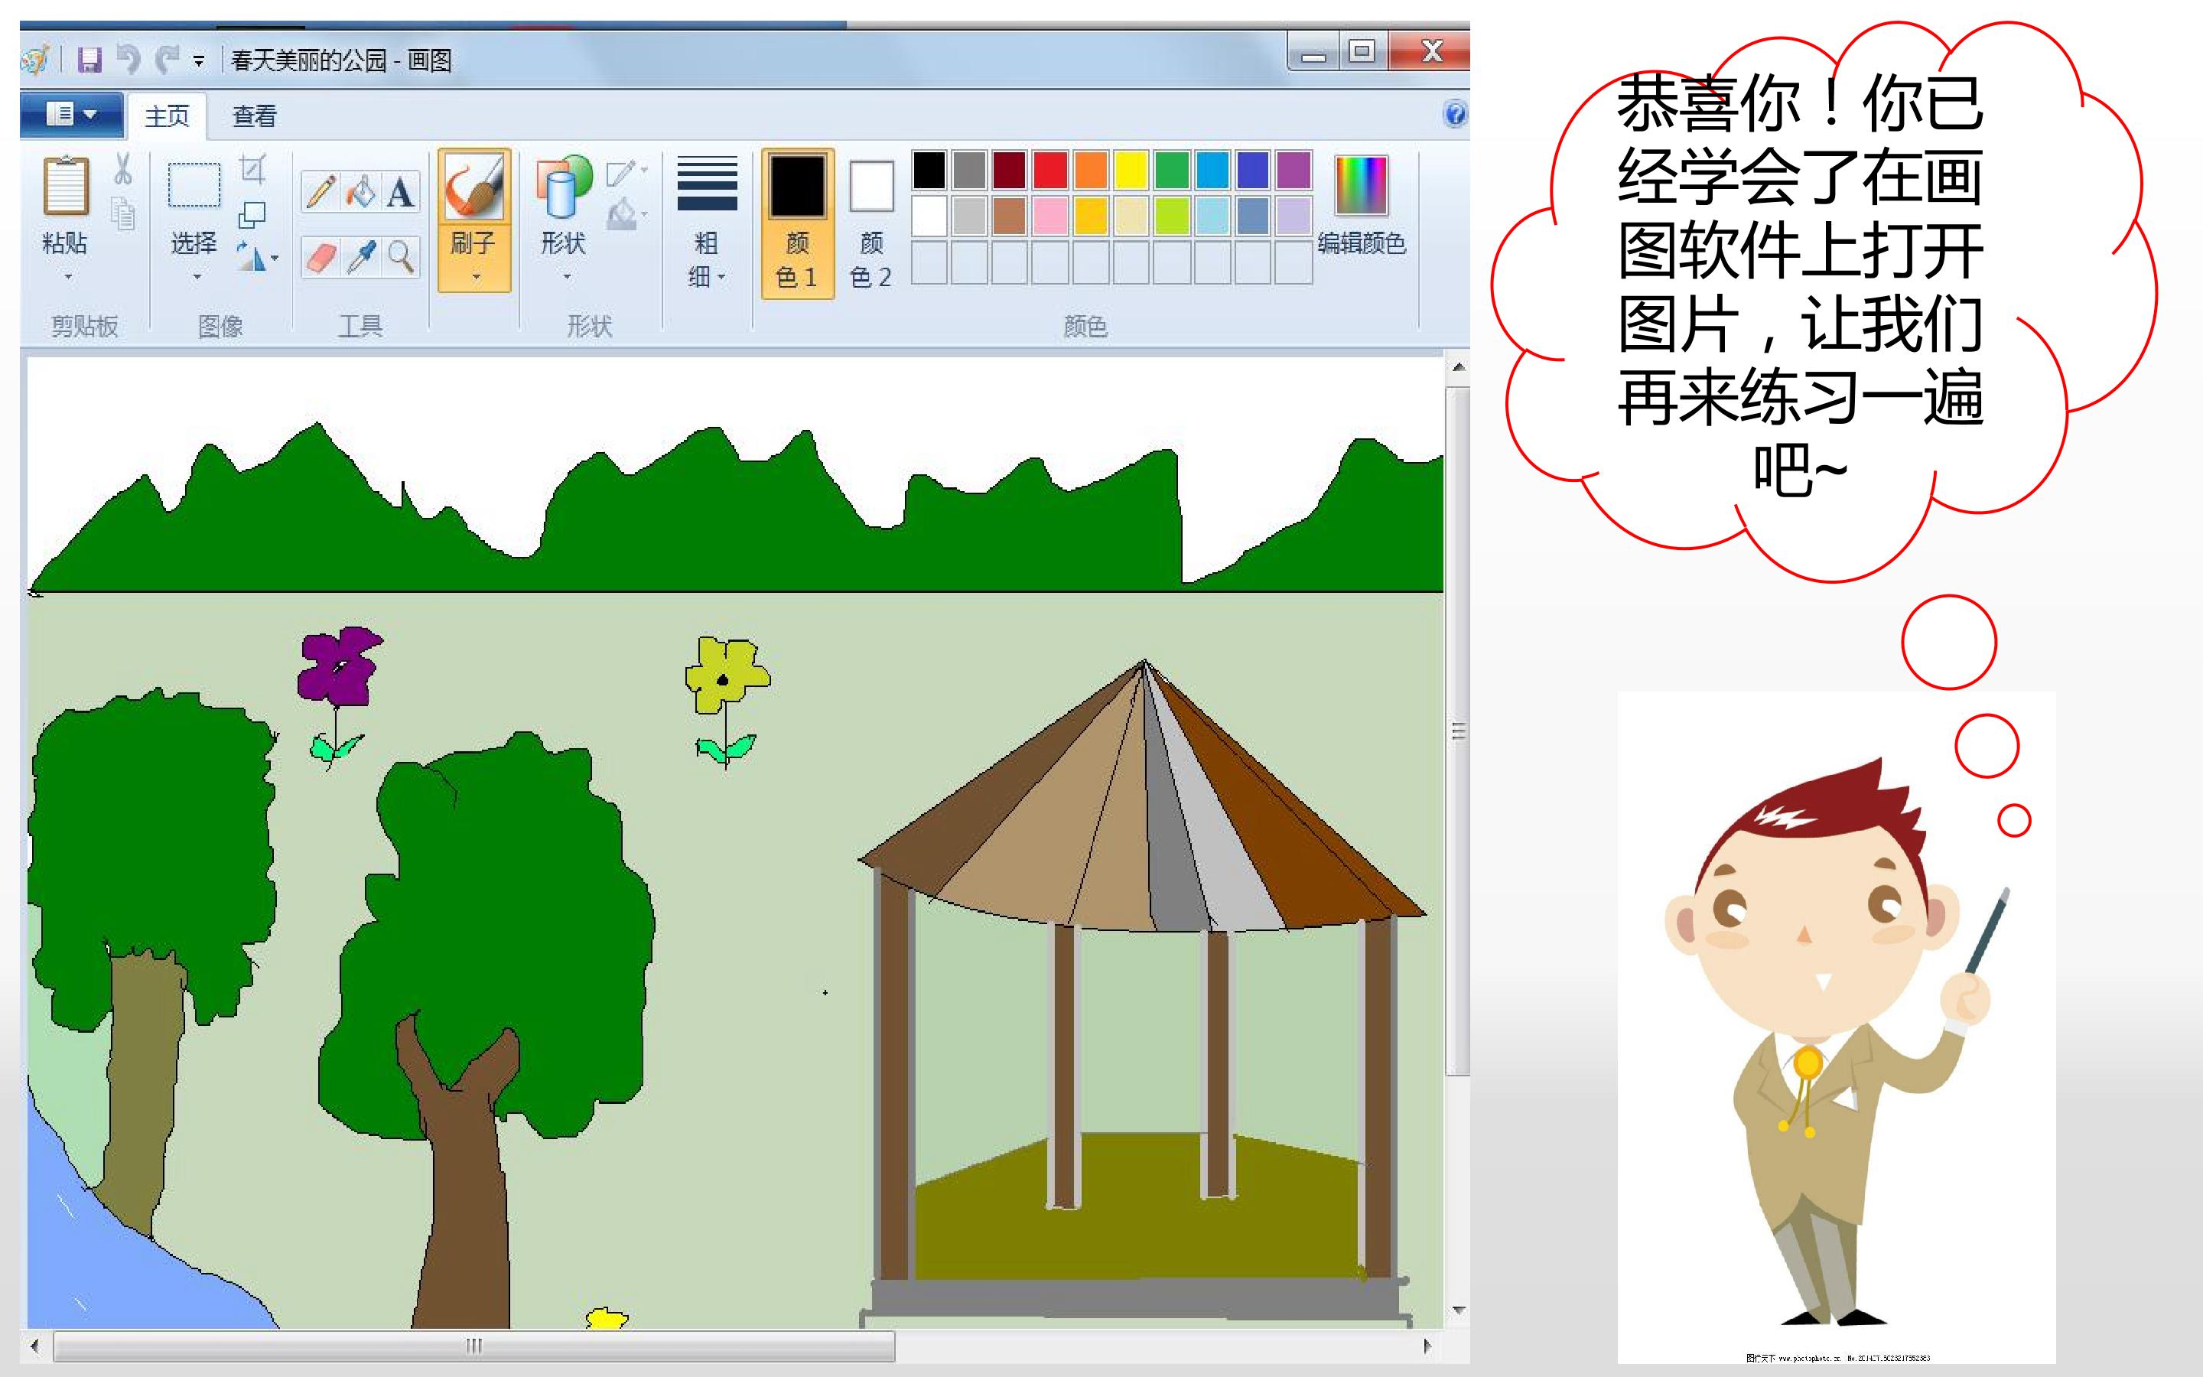Click the 刷子 brush icon

(474, 187)
